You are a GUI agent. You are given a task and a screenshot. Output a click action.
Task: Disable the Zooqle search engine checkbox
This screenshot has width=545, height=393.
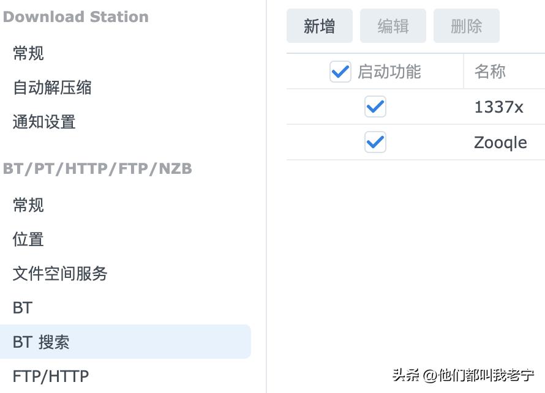[375, 143]
